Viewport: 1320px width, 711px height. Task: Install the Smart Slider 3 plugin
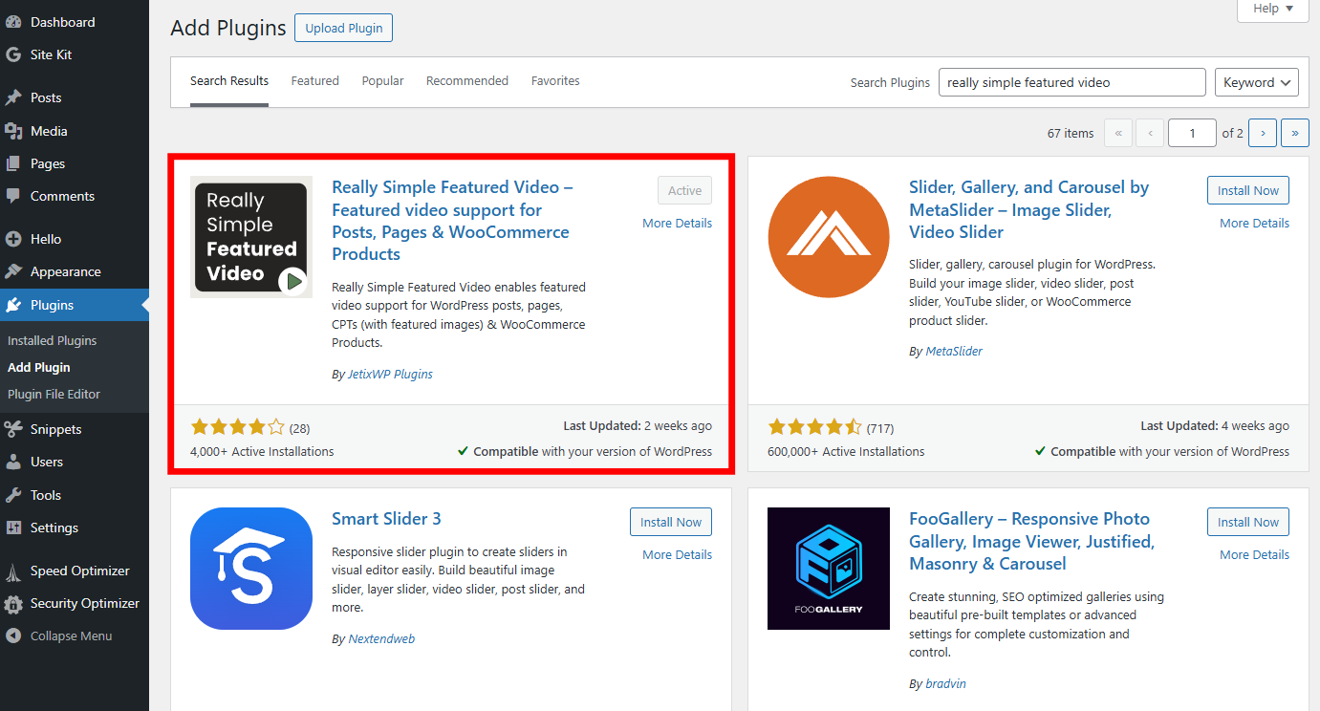point(670,522)
